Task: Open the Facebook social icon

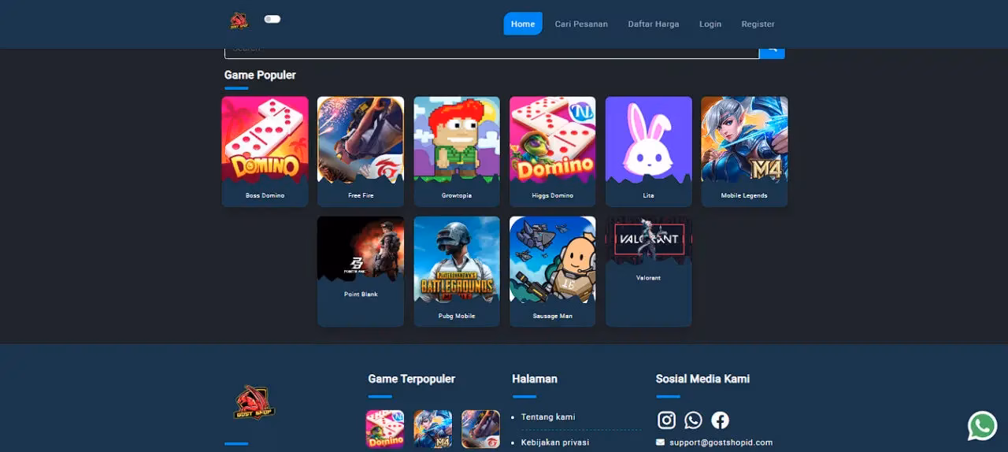Action: (x=720, y=421)
